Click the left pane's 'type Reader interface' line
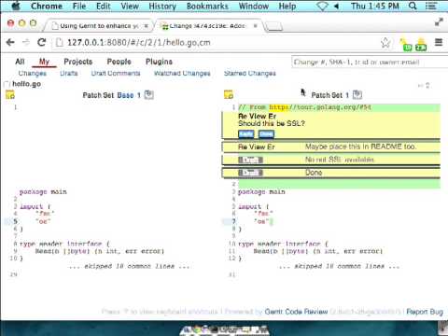 click(x=64, y=244)
